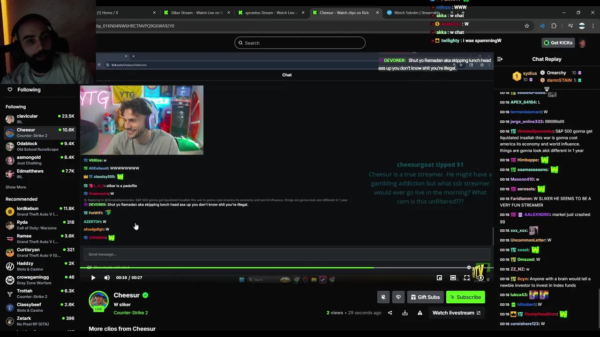
Task: Collapse the Chat Replay panel
Action: coord(500,59)
